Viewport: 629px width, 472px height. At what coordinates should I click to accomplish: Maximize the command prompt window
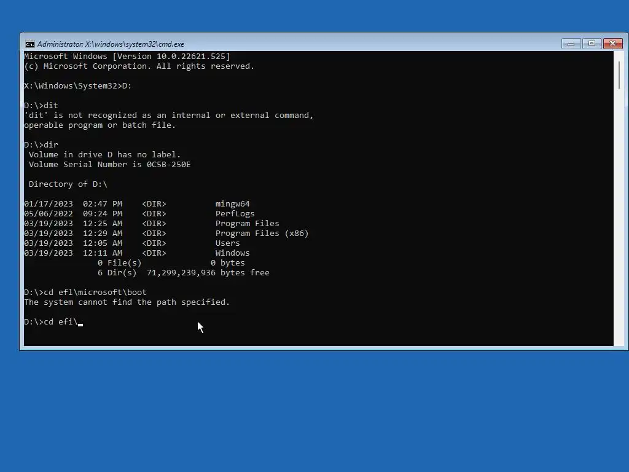pyautogui.click(x=592, y=44)
